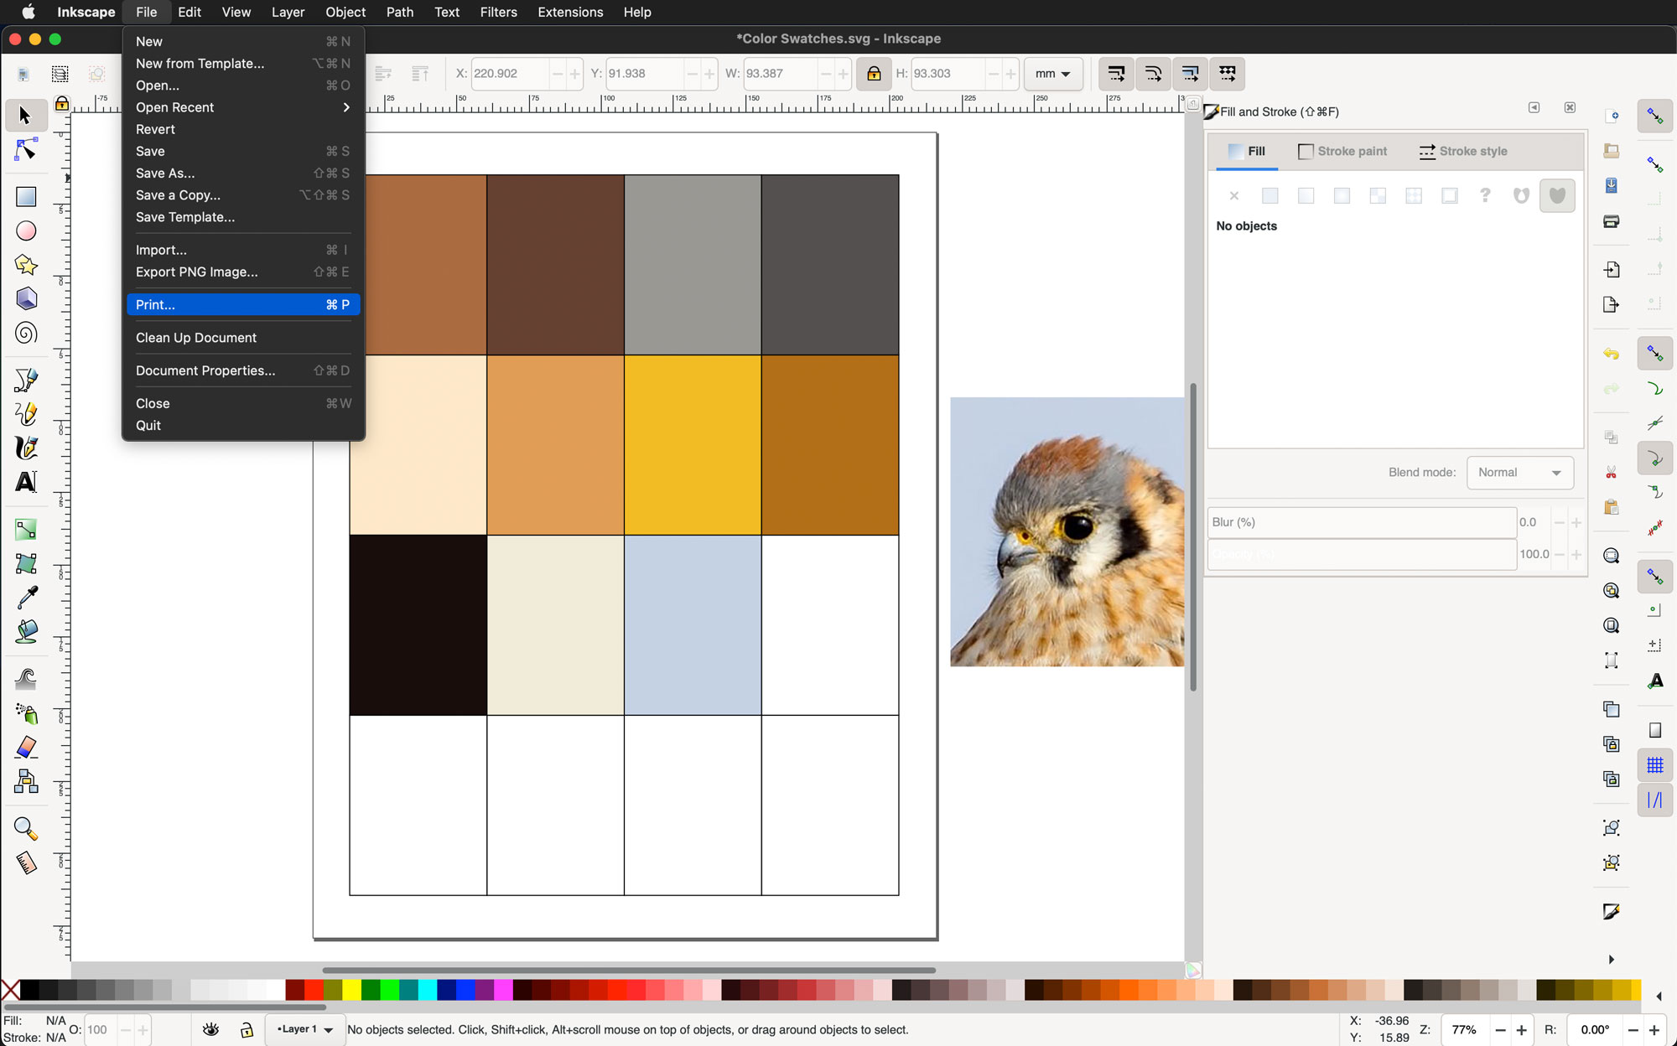Toggle the grid snapping button

point(1655,765)
